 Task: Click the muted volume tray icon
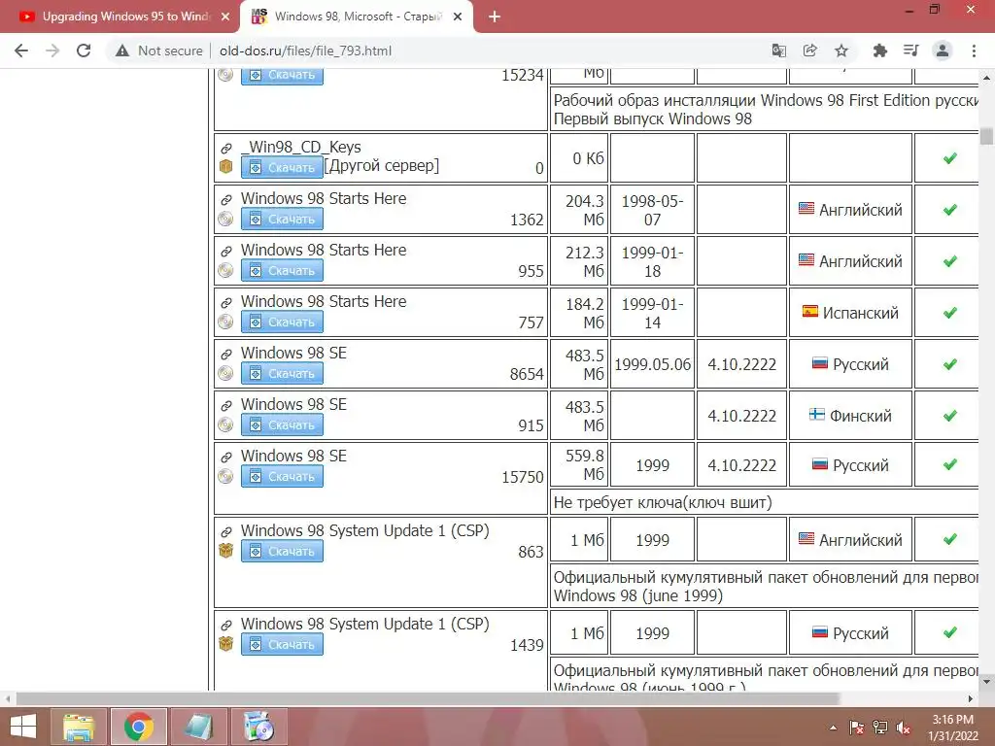point(904,728)
